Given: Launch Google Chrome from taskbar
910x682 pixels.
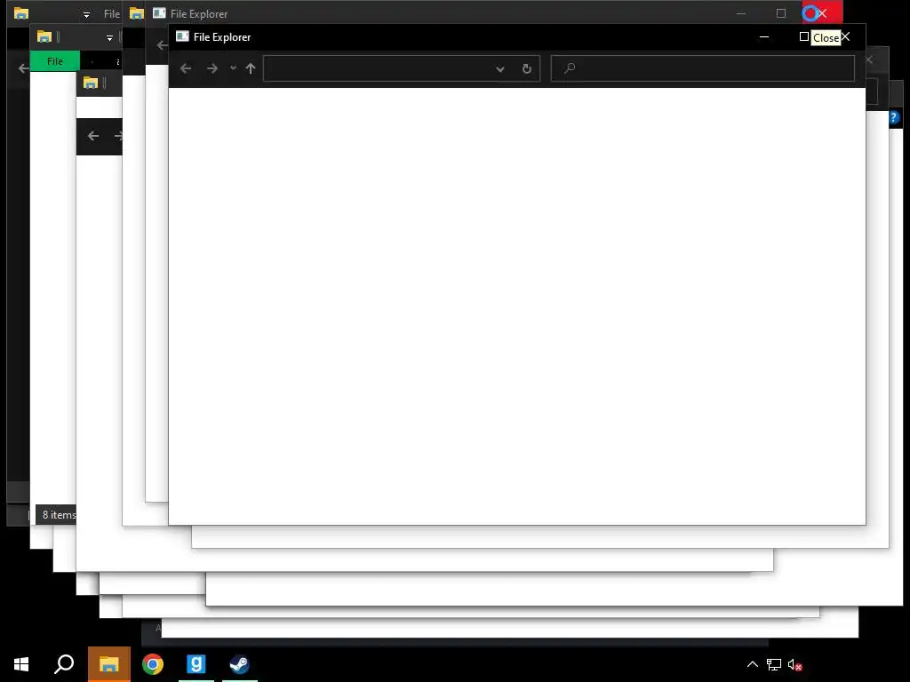Looking at the screenshot, I should (153, 664).
